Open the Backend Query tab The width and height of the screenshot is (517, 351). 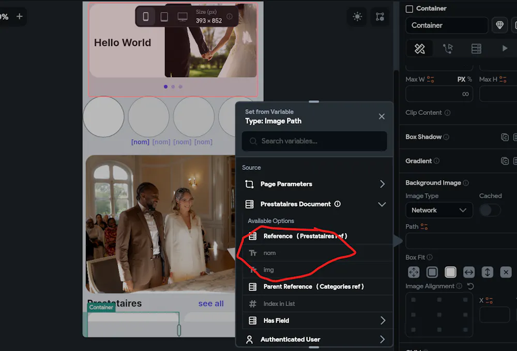[x=476, y=49]
